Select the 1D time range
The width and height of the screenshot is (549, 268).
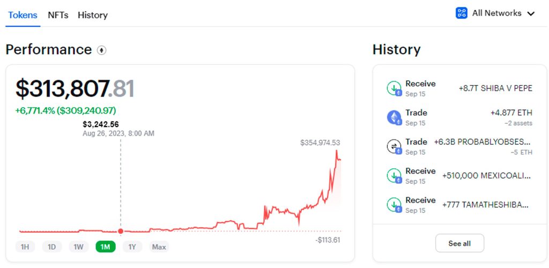click(x=52, y=247)
